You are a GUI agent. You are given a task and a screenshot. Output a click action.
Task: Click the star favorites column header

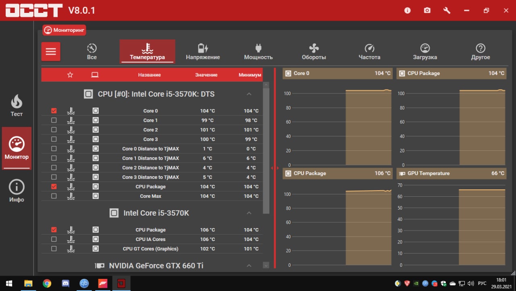(70, 75)
